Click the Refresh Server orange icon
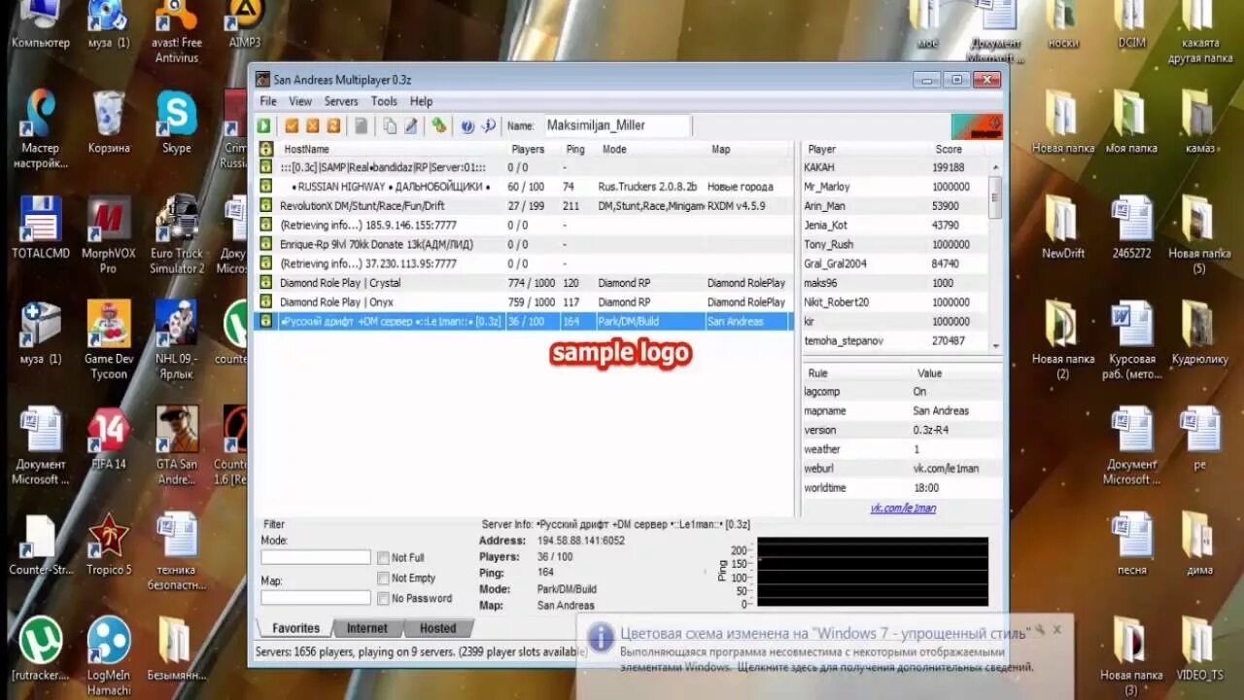 coord(333,125)
